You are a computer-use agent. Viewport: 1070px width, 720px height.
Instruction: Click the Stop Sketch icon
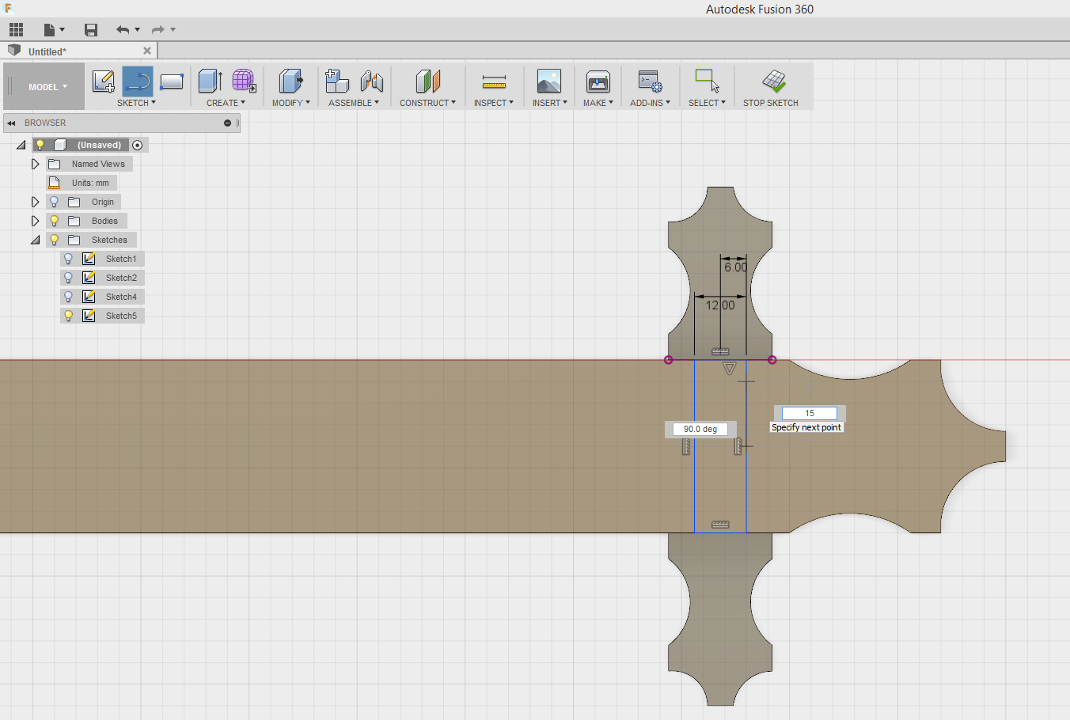tap(774, 81)
